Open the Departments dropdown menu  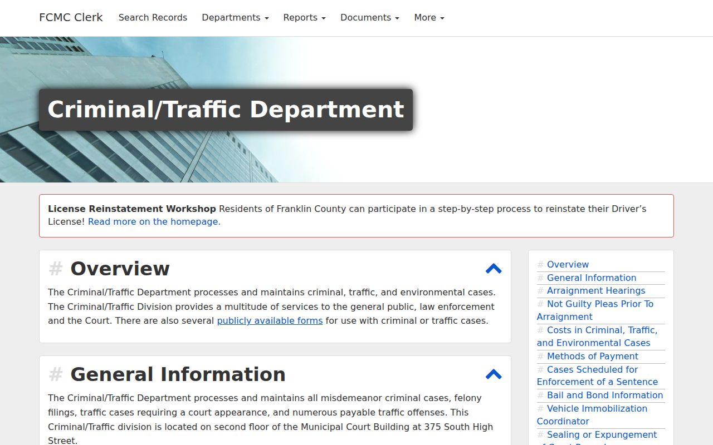(235, 18)
